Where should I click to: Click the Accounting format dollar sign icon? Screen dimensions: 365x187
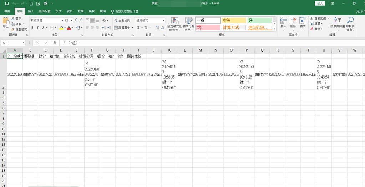click(x=138, y=28)
